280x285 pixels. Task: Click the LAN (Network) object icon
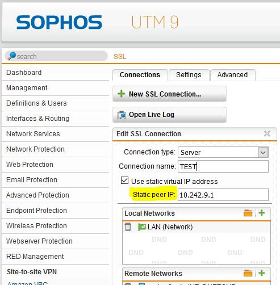point(142,227)
